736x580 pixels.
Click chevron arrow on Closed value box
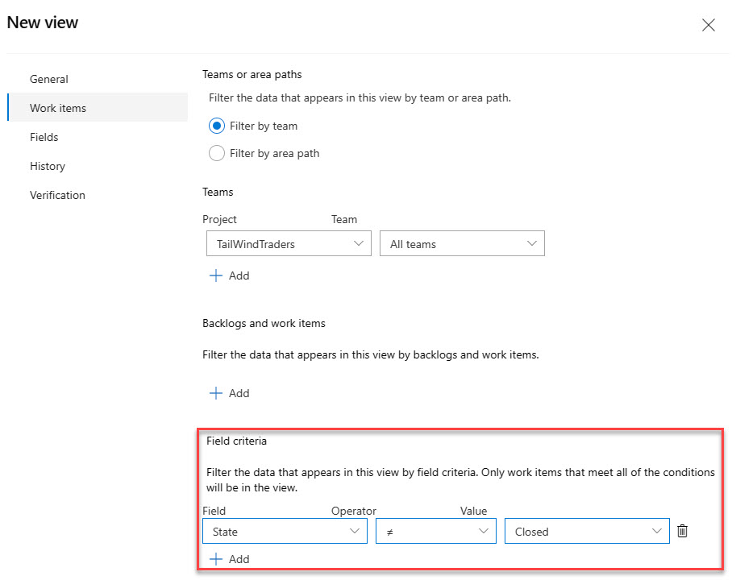point(656,532)
